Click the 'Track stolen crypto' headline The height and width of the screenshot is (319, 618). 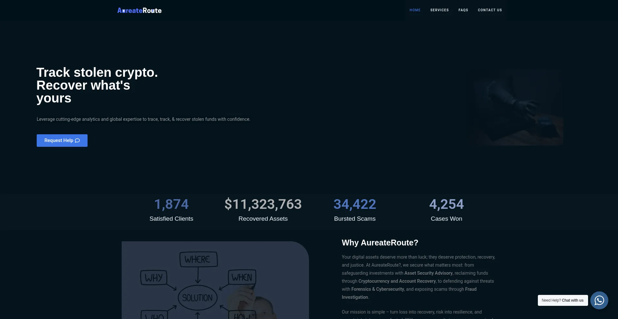97,85
